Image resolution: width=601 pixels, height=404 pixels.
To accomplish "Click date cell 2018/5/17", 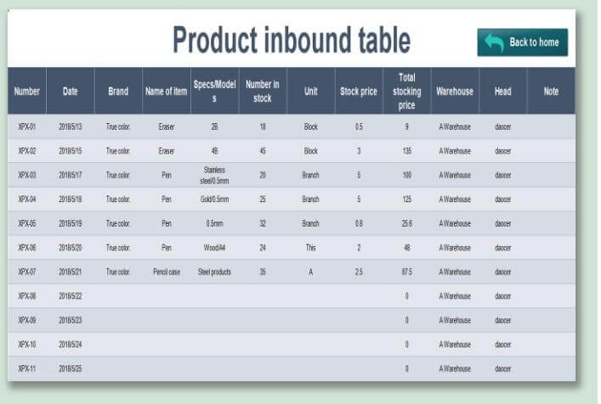I will [71, 175].
